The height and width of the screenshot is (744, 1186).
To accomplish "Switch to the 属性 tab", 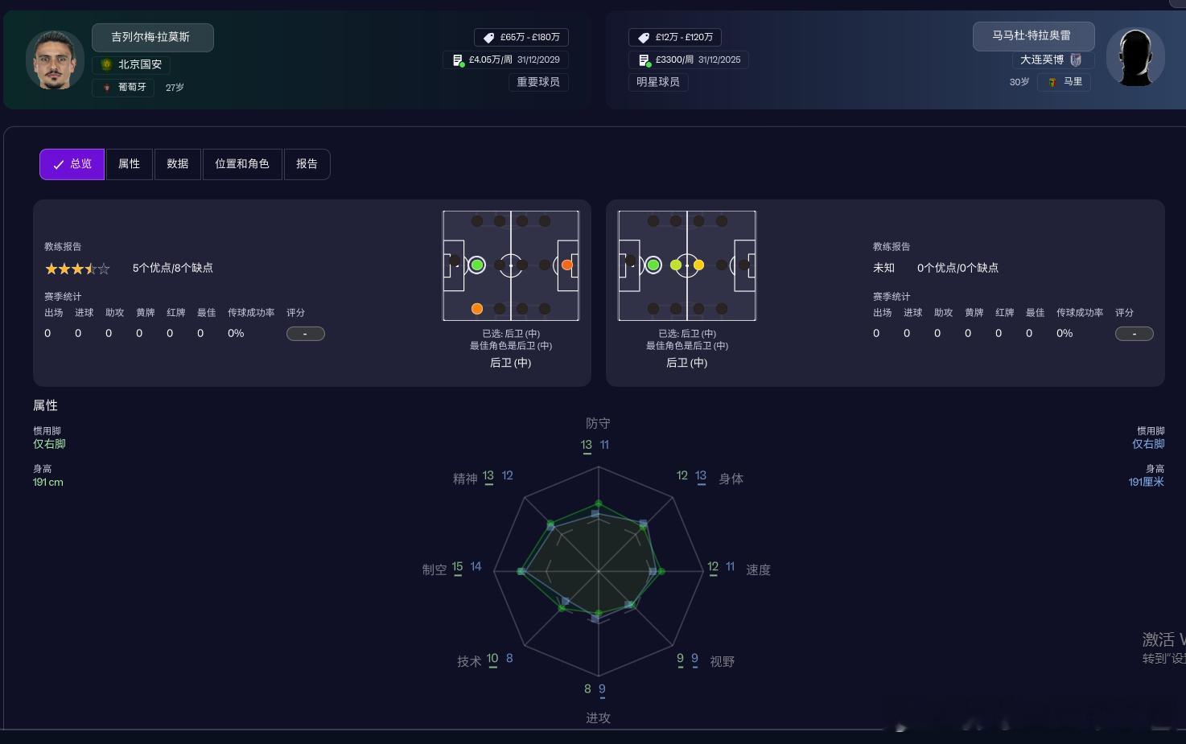I will click(129, 164).
